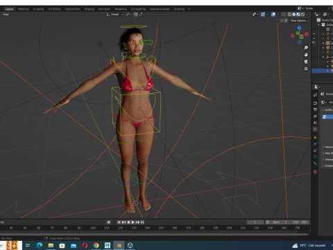Open the green Bone properties tab
Screen dimensions: 333x250
315,163
